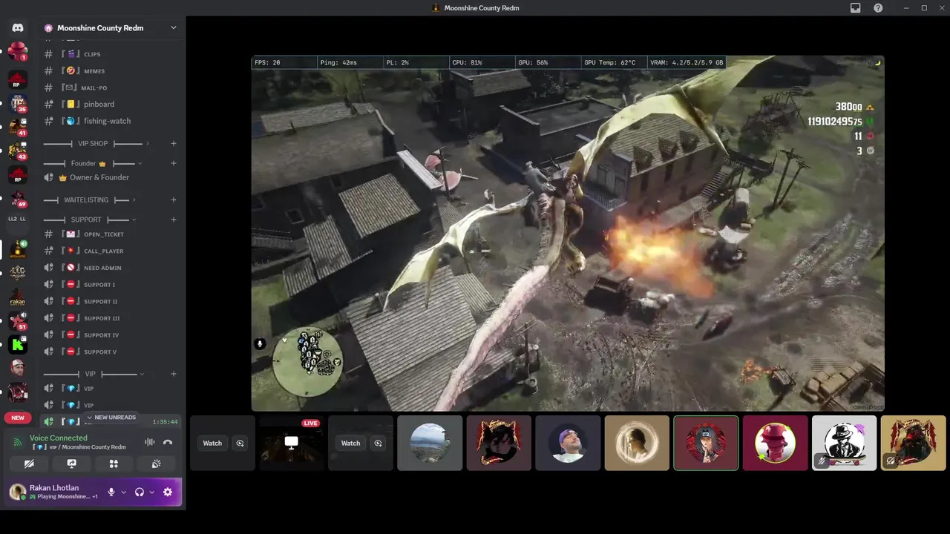Viewport: 950px width, 534px height.
Task: Select the bearded man in cap tile
Action: (x=568, y=443)
